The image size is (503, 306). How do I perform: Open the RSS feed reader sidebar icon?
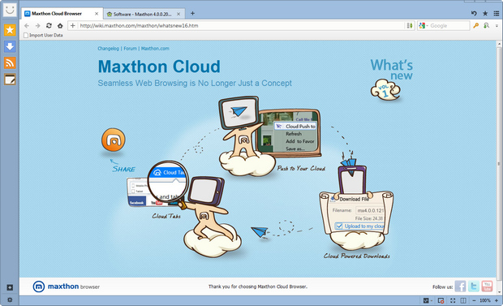10,63
